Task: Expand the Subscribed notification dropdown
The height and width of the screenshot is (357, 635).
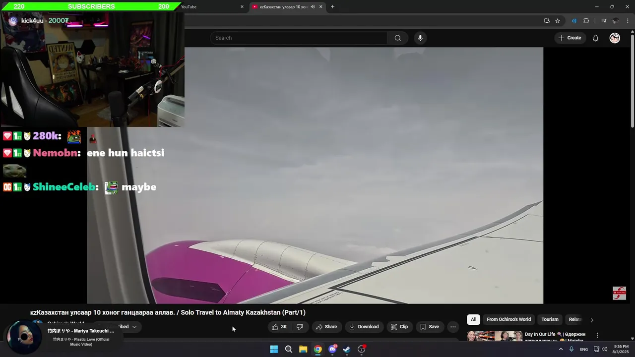Action: tap(134, 327)
